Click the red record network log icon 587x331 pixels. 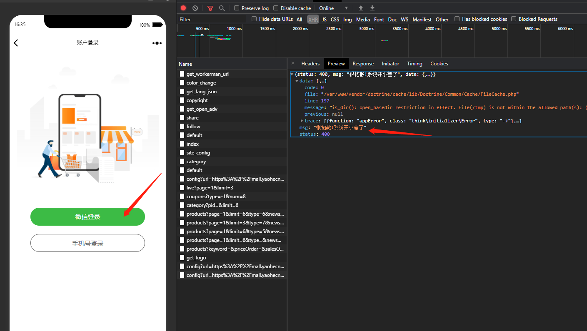[183, 8]
